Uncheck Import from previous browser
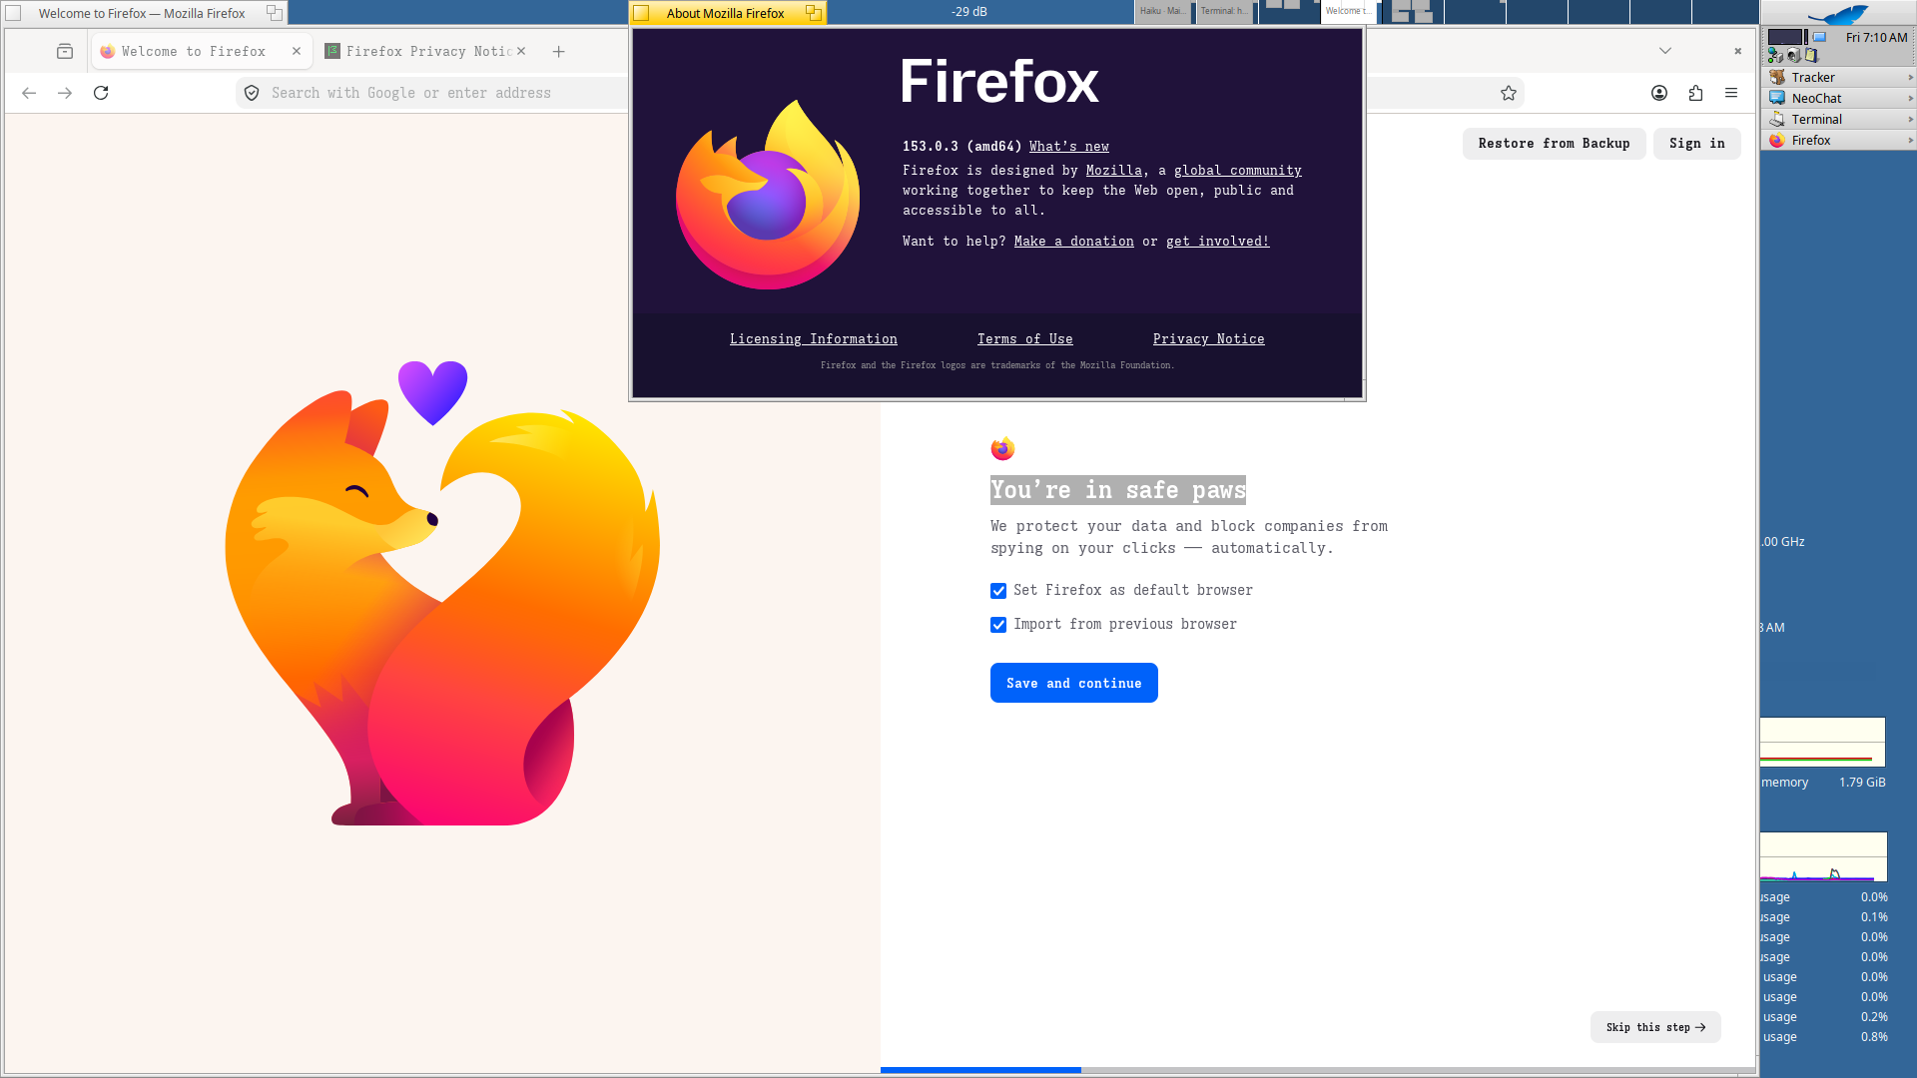The image size is (1917, 1078). 998,625
